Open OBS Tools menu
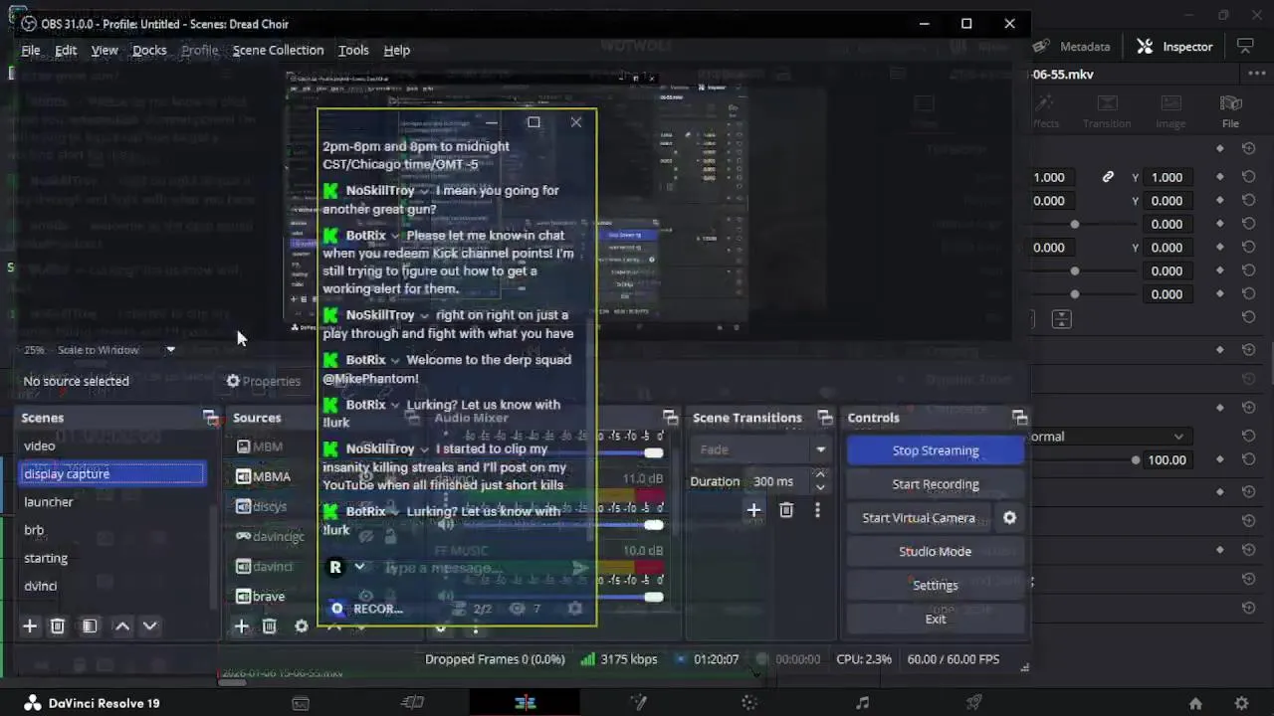This screenshot has width=1274, height=716. pyautogui.click(x=353, y=50)
